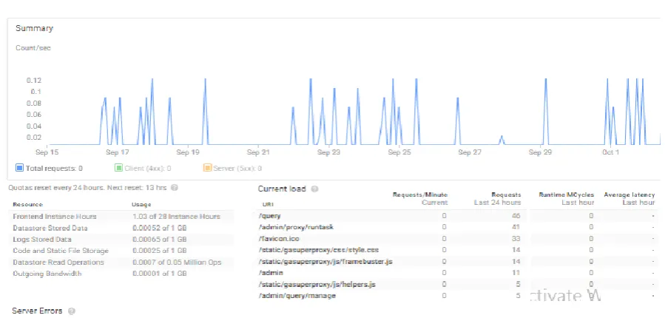Click the URI column header
665x318 pixels.
click(x=268, y=204)
